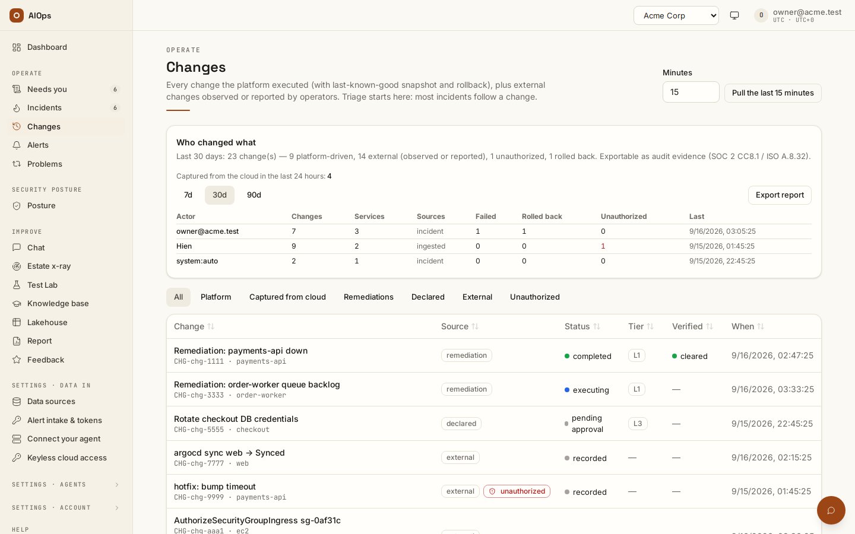Click the Report document icon
This screenshot has height=534, width=855.
click(x=17, y=341)
